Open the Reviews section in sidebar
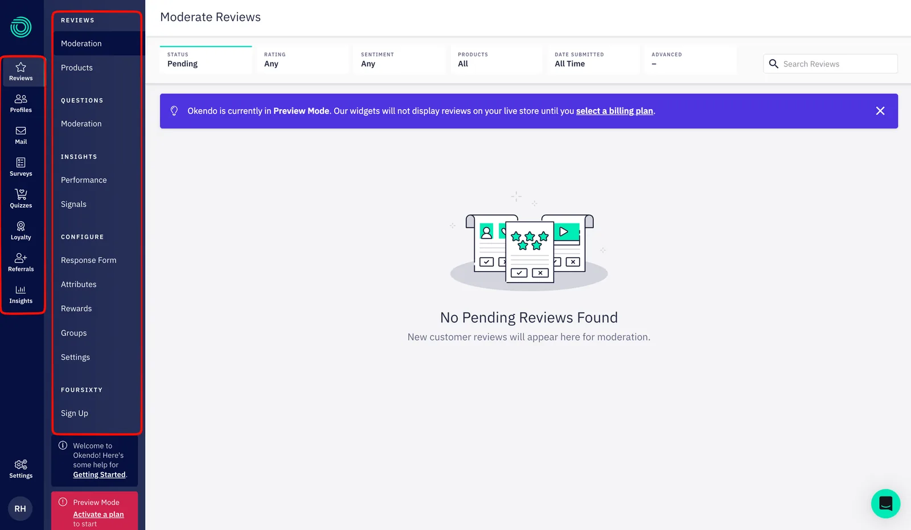Screen dimensions: 911x530 point(21,72)
